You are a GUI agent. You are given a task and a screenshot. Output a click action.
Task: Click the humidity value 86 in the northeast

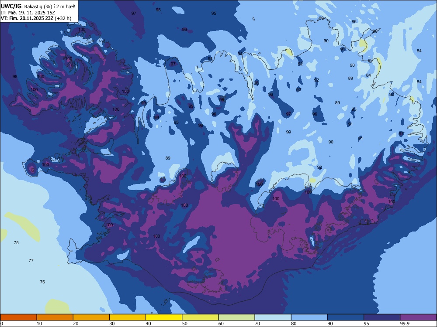354,22
